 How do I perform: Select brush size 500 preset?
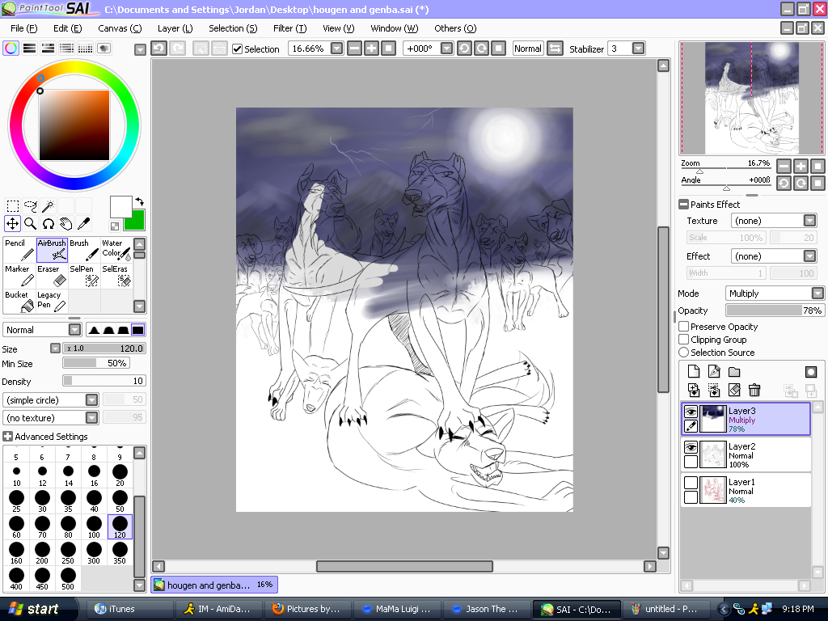(68, 578)
